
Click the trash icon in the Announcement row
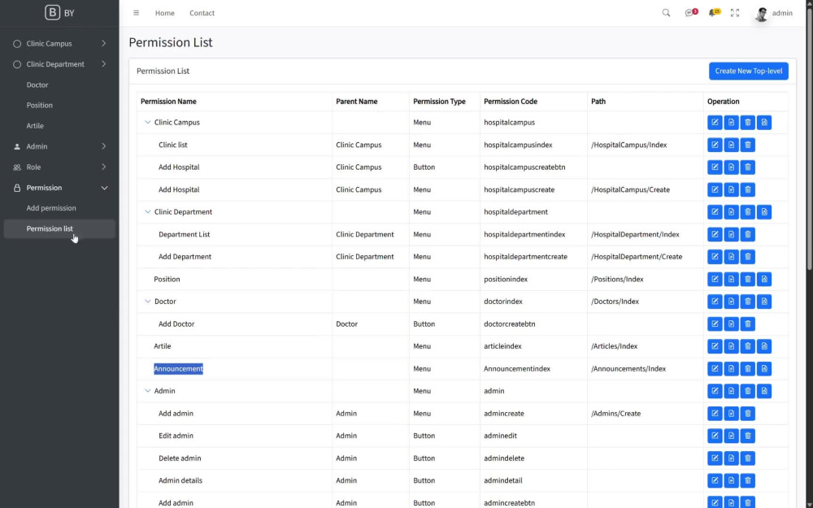(x=747, y=368)
